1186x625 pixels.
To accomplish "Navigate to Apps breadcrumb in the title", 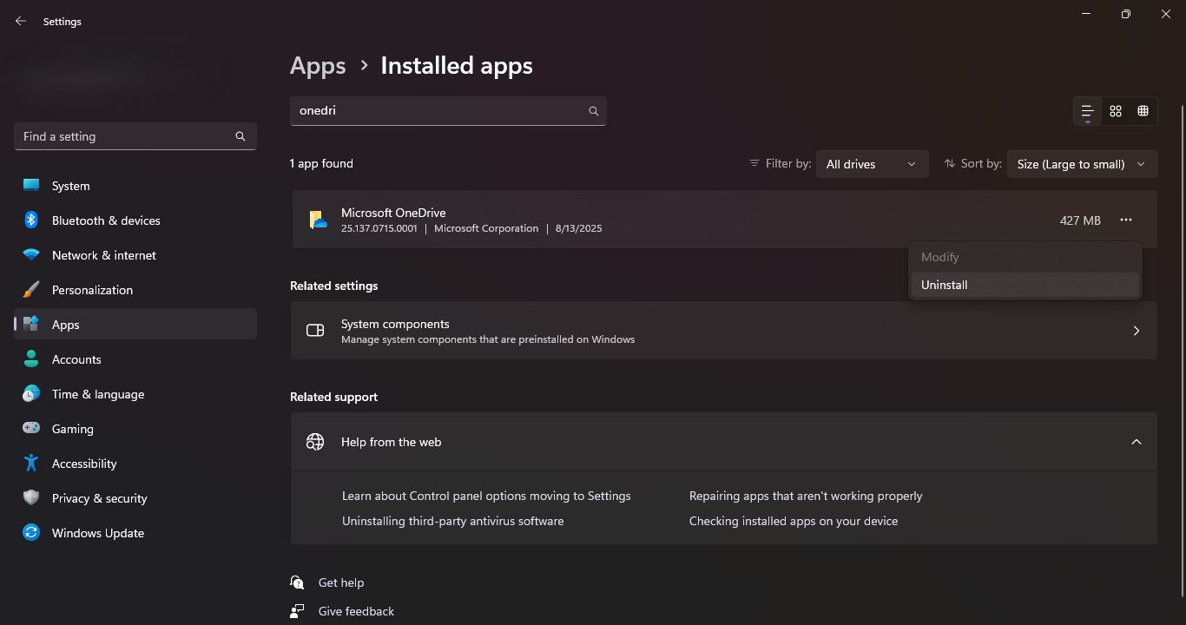I will [x=318, y=66].
